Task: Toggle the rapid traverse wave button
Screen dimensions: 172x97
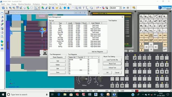Action: 162,79
